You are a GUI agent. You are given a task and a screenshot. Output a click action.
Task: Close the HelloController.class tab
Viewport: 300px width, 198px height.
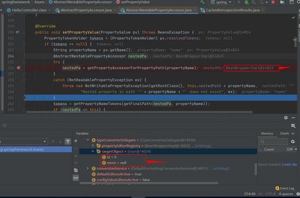(x=50, y=10)
